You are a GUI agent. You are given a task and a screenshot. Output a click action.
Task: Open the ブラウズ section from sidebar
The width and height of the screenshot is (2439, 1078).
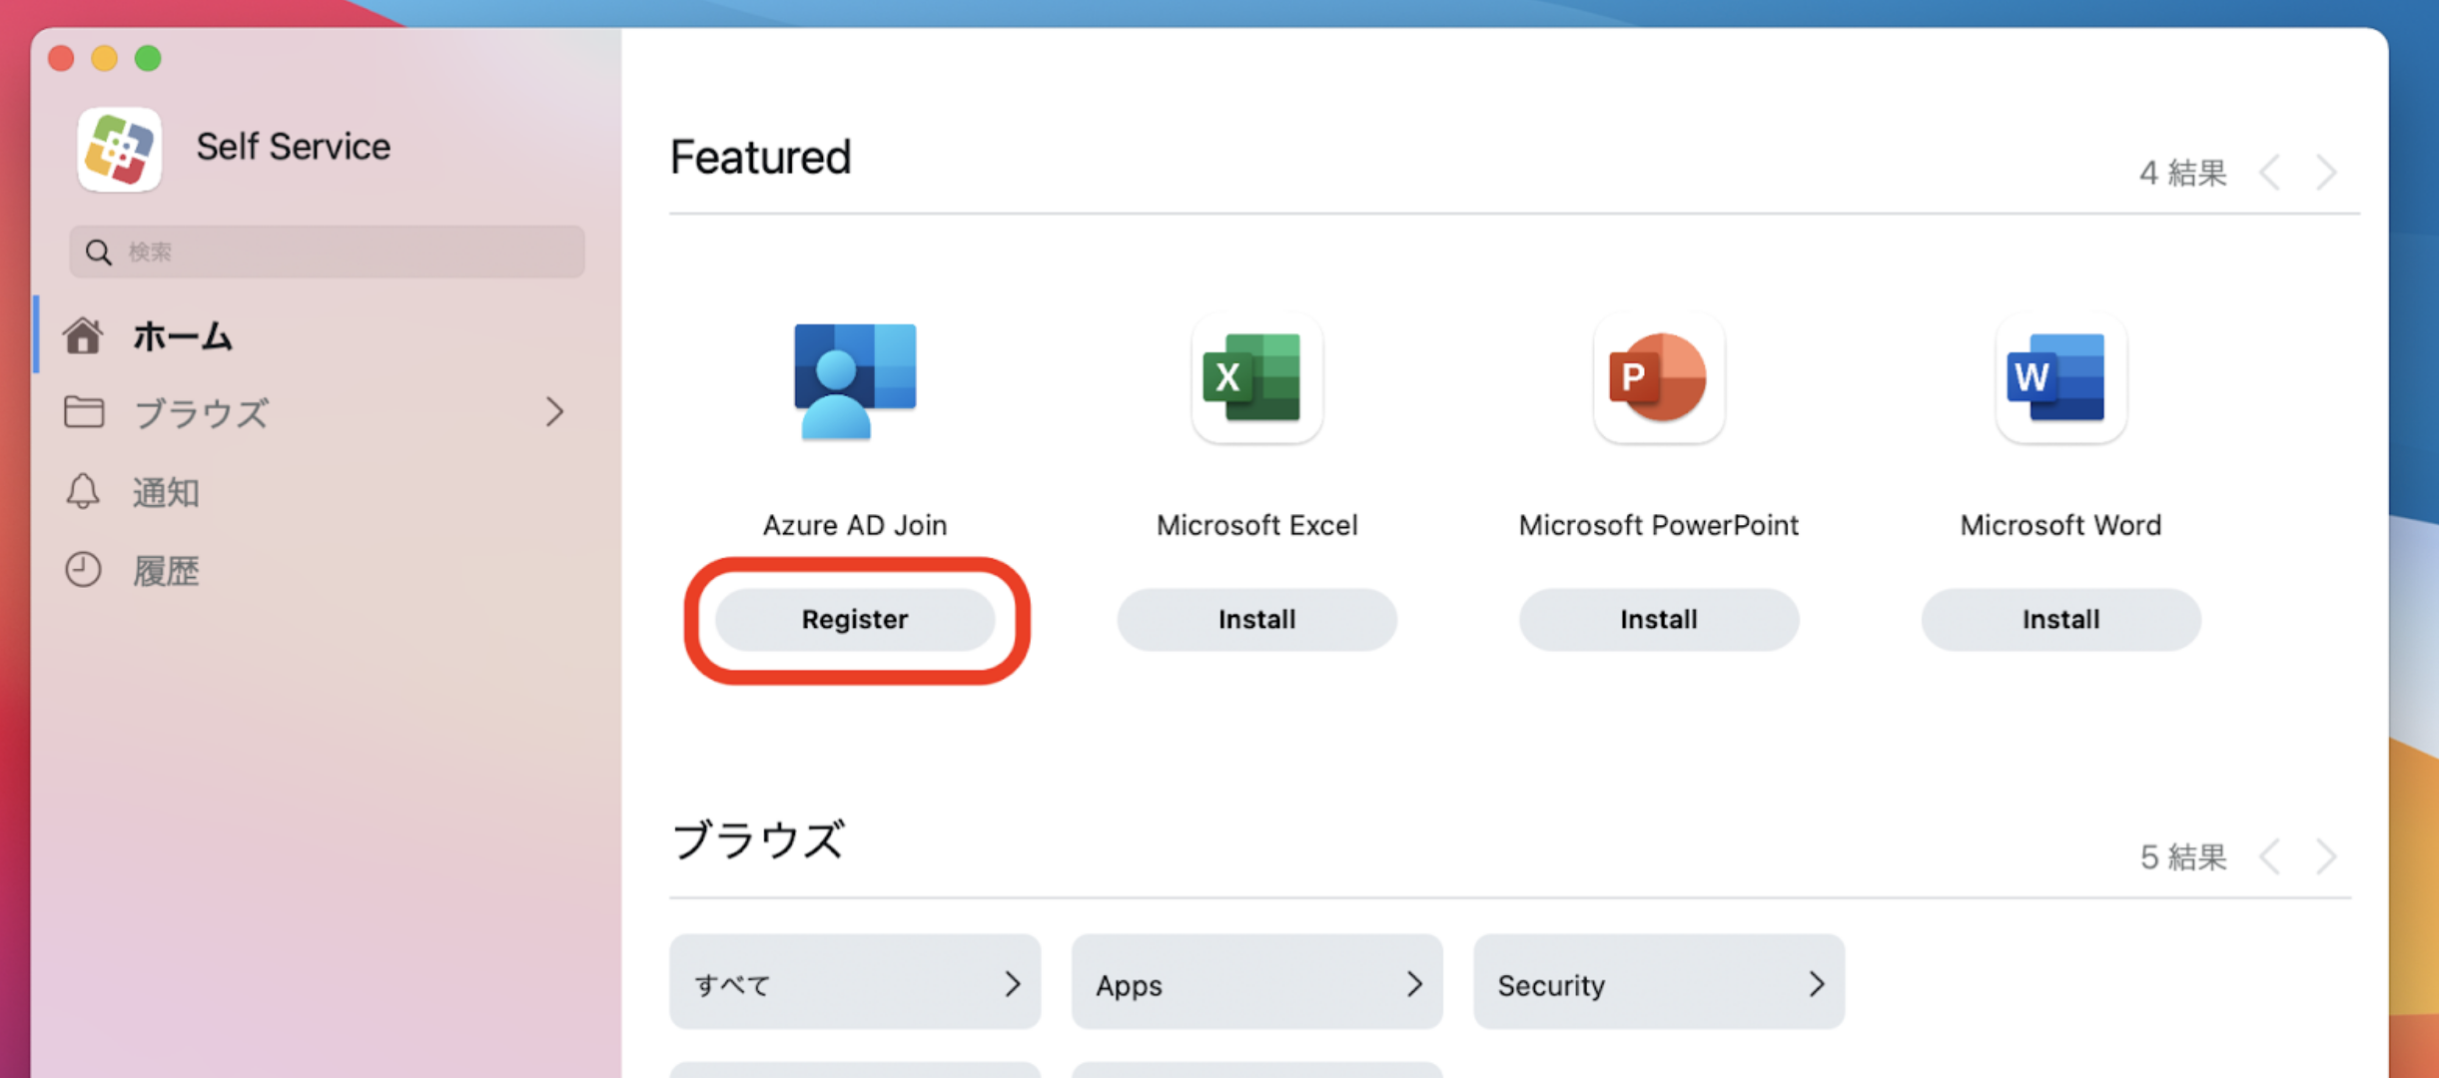pos(202,412)
